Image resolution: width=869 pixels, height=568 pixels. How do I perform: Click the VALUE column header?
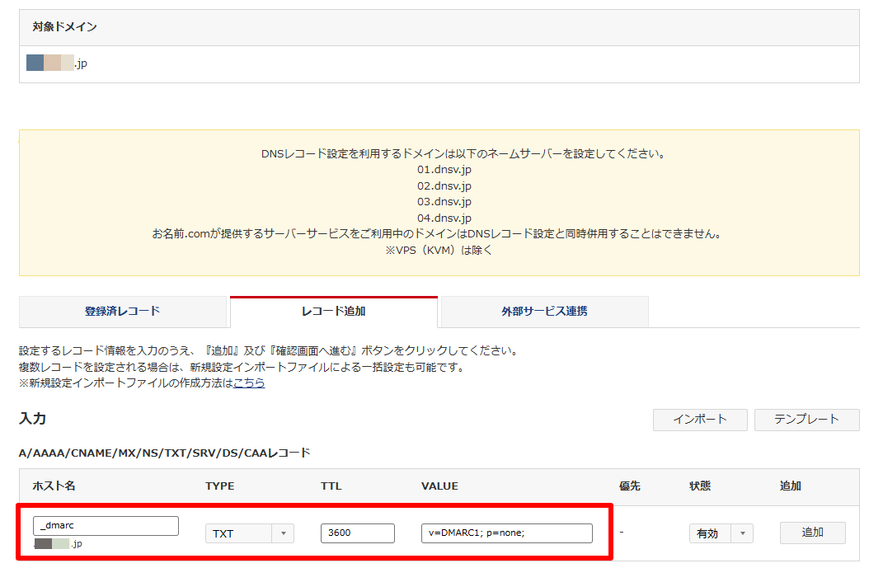439,486
